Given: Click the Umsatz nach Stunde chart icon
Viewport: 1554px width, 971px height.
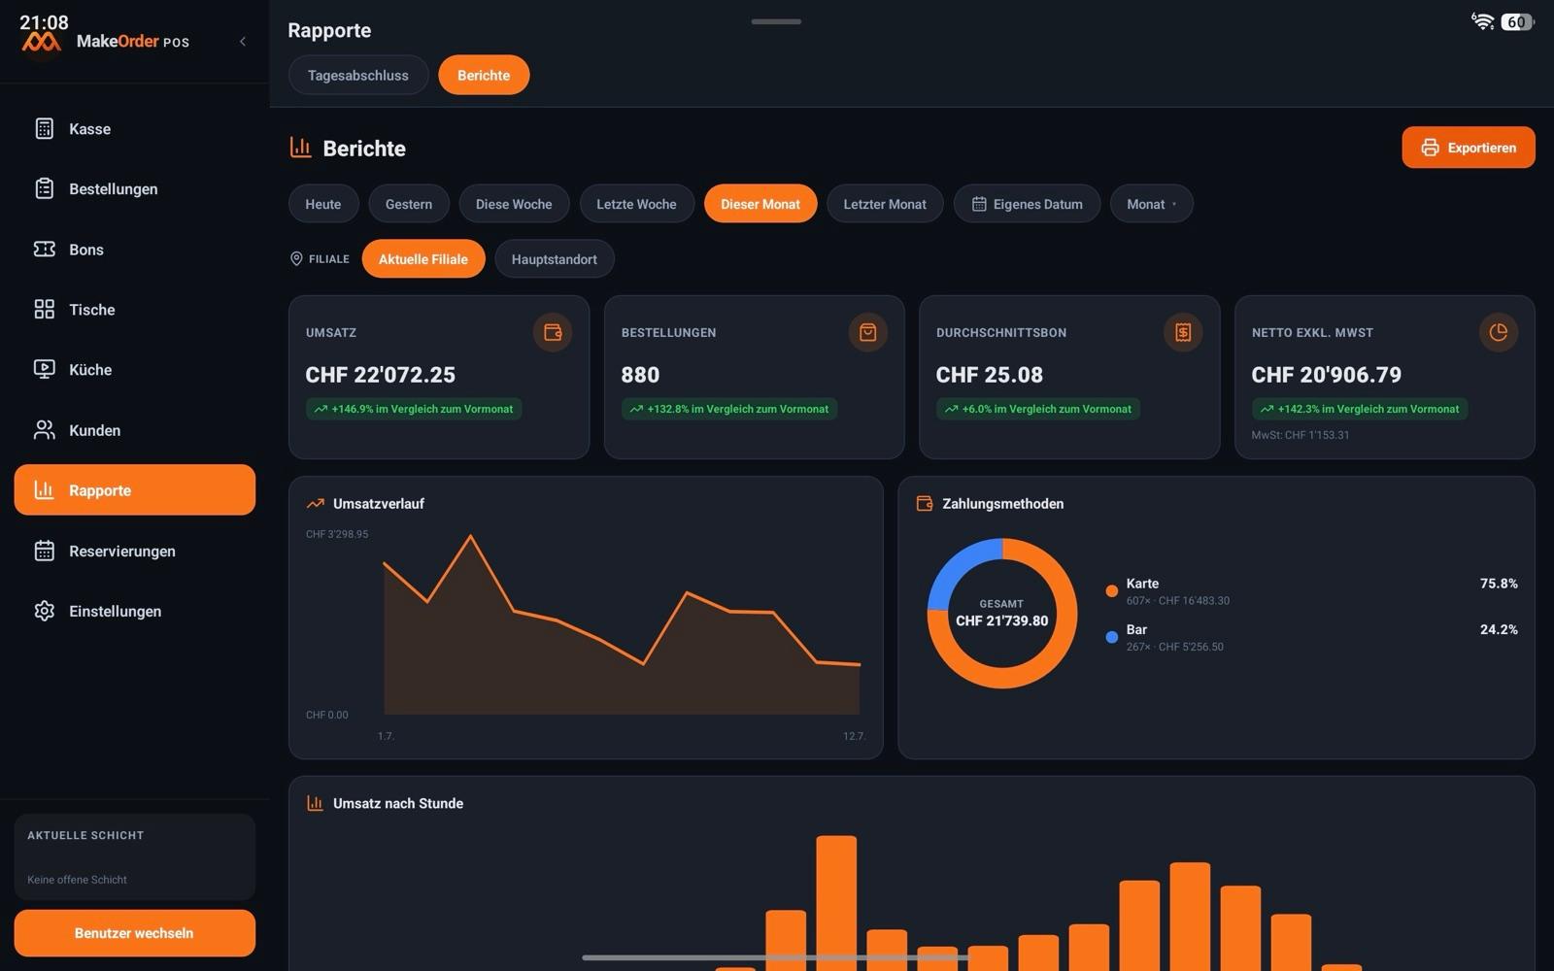Looking at the screenshot, I should [315, 803].
